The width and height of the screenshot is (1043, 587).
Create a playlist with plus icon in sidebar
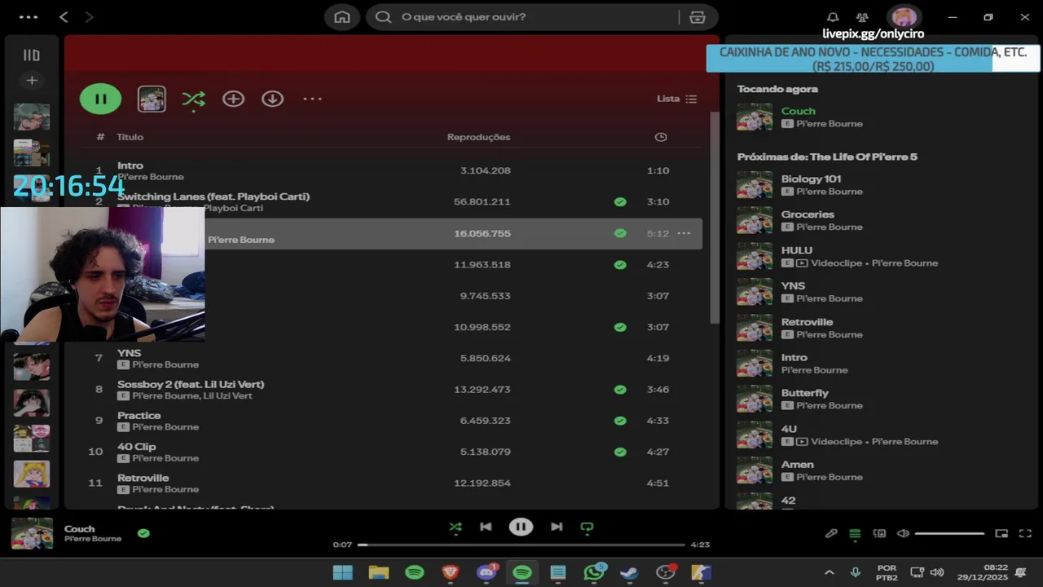31,80
